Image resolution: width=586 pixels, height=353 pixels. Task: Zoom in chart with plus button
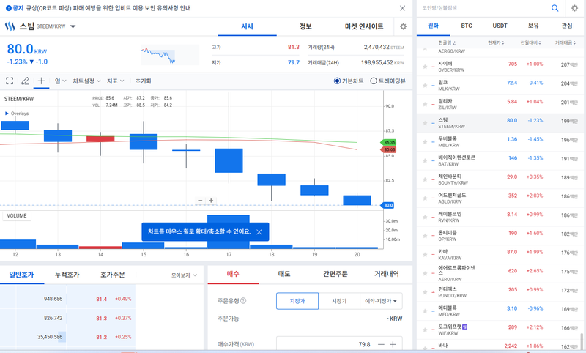(211, 201)
